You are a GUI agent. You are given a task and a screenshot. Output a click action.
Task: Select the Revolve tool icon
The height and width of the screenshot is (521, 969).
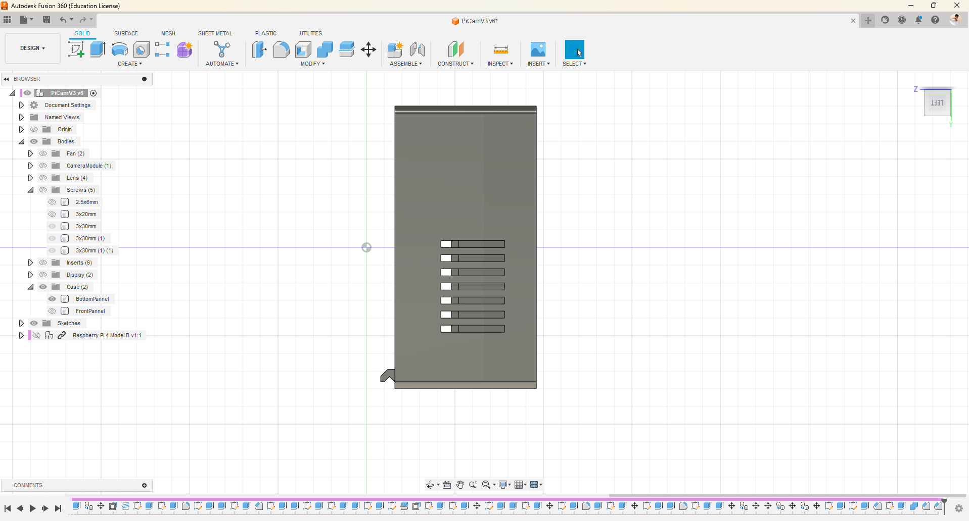[119, 49]
